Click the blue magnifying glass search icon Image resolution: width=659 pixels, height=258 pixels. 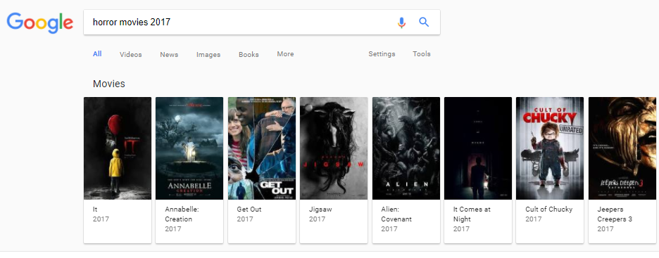coord(424,22)
